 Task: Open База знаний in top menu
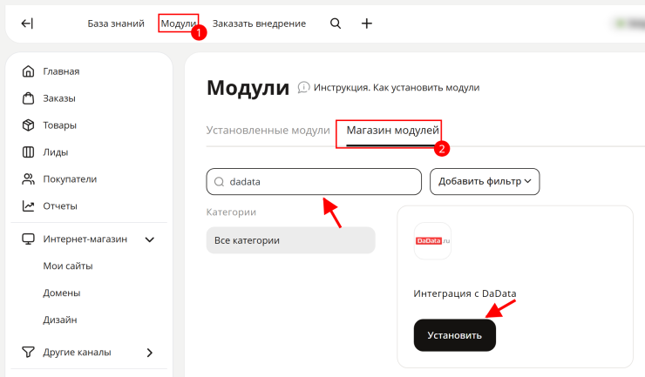(x=116, y=24)
